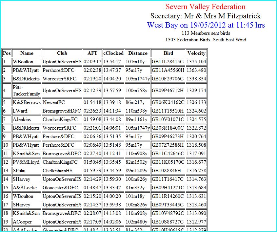Click velocity 1313.090

coord(196,213)
